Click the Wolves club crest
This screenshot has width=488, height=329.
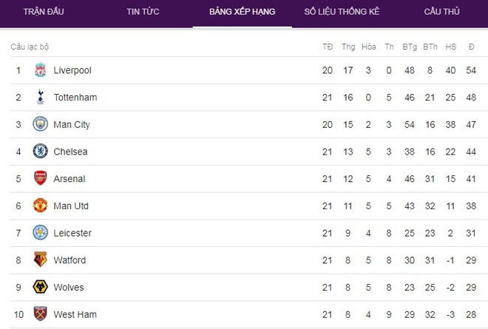(40, 287)
